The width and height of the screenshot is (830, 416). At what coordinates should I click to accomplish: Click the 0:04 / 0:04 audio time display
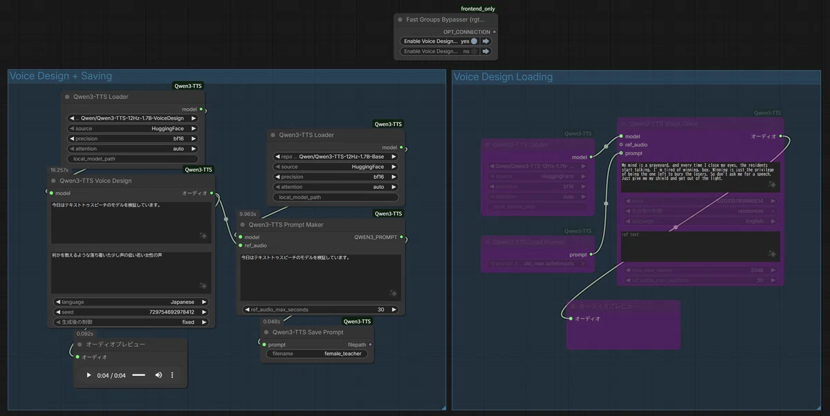click(x=112, y=375)
